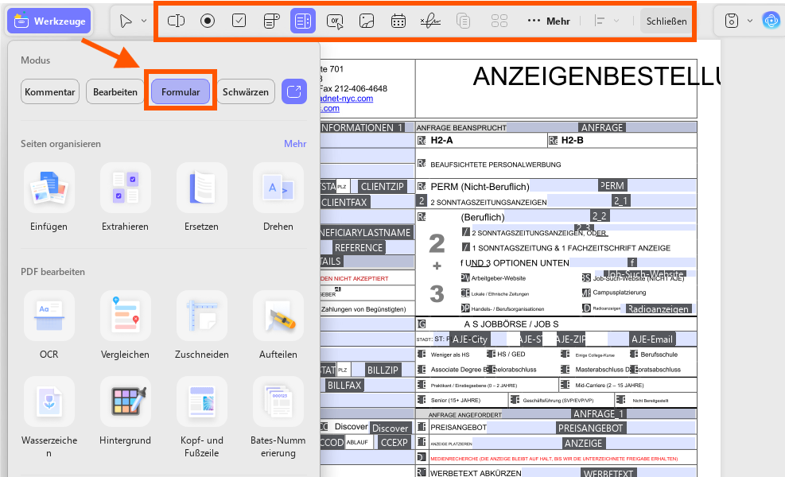The height and width of the screenshot is (477, 785).
Task: Select the CCEXP form field
Action: 394,443
